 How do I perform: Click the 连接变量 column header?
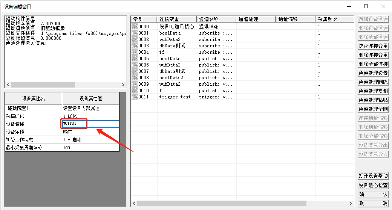pyautogui.click(x=176, y=19)
